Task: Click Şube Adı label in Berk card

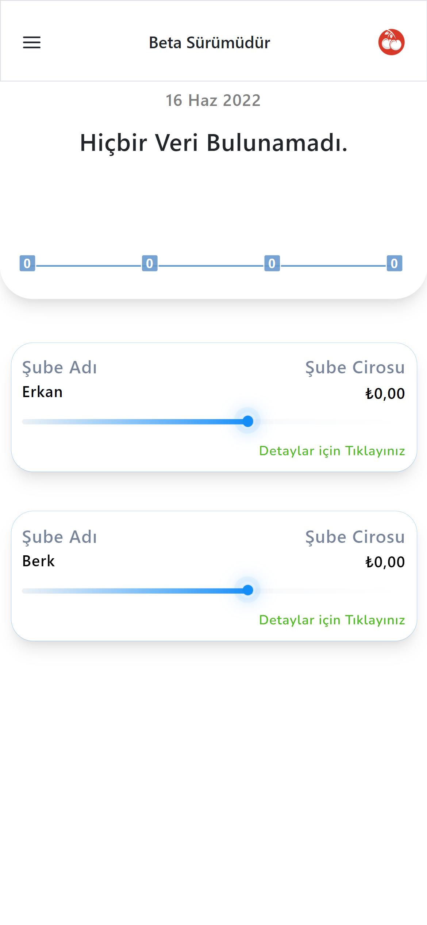Action: click(x=59, y=537)
